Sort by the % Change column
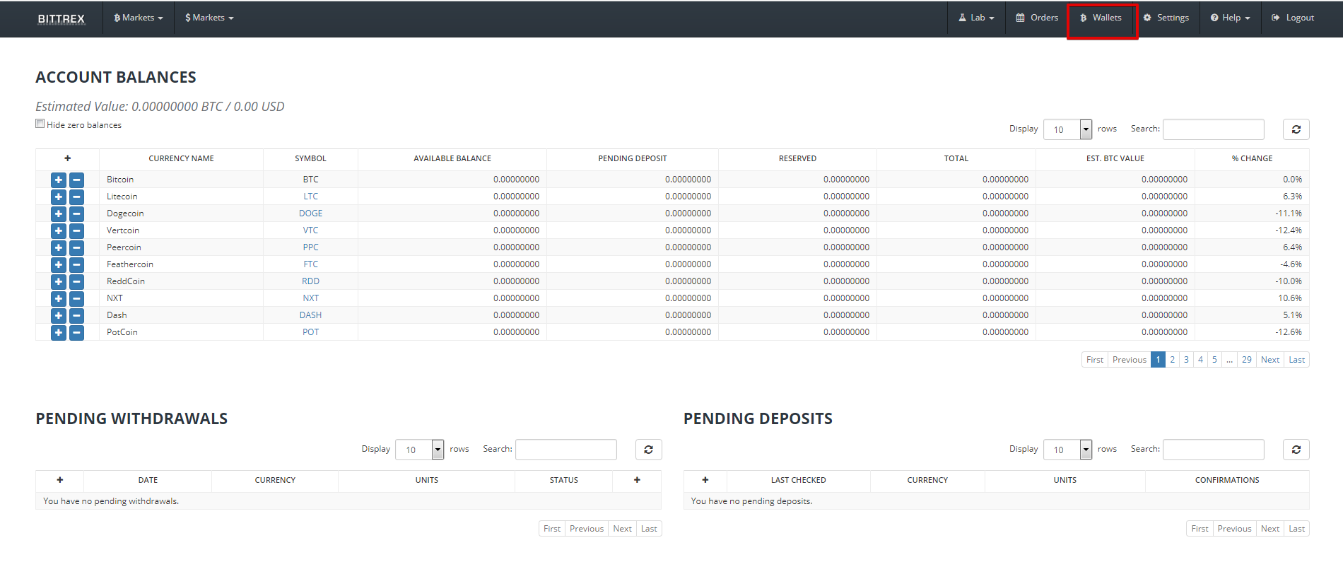The height and width of the screenshot is (574, 1343). click(1252, 158)
